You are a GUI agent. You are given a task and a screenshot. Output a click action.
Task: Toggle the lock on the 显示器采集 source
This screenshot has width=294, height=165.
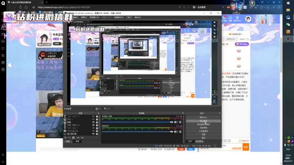coord(97,134)
